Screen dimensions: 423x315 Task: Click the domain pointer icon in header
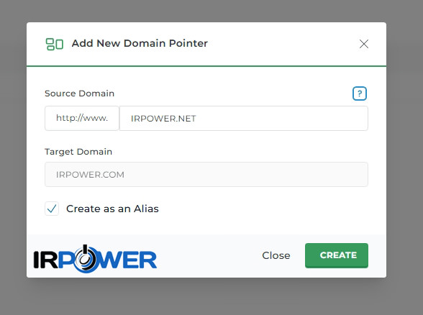pos(55,44)
